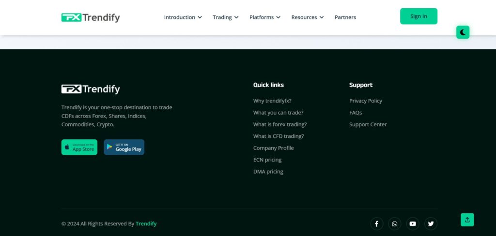496x236 pixels.
Task: Open the Platforms dropdown menu
Action: coord(264,17)
